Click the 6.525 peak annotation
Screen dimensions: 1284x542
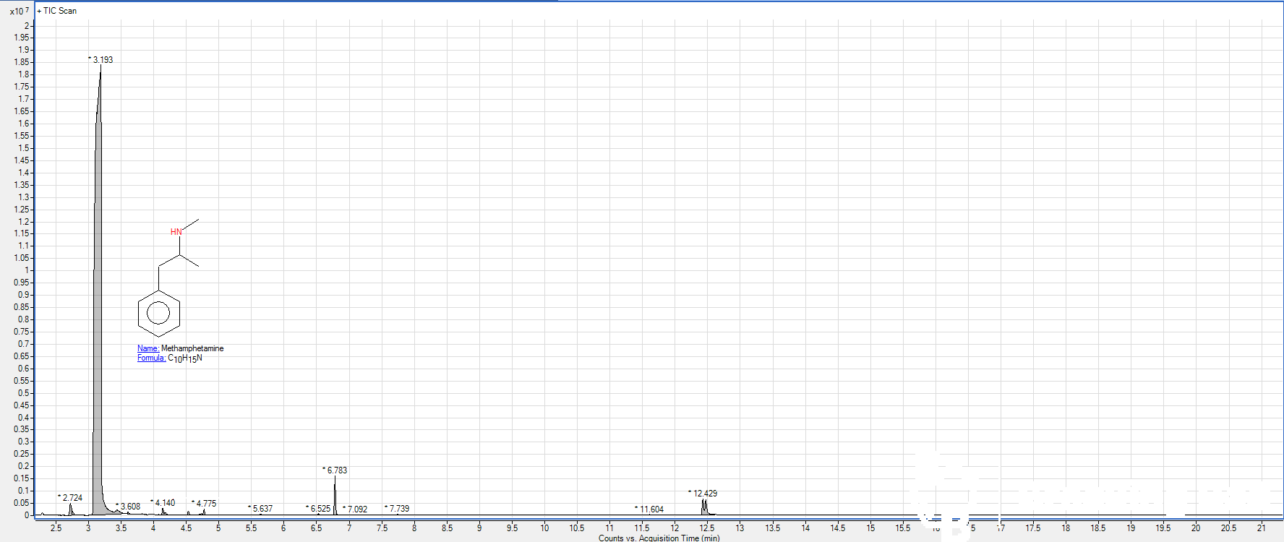point(320,509)
